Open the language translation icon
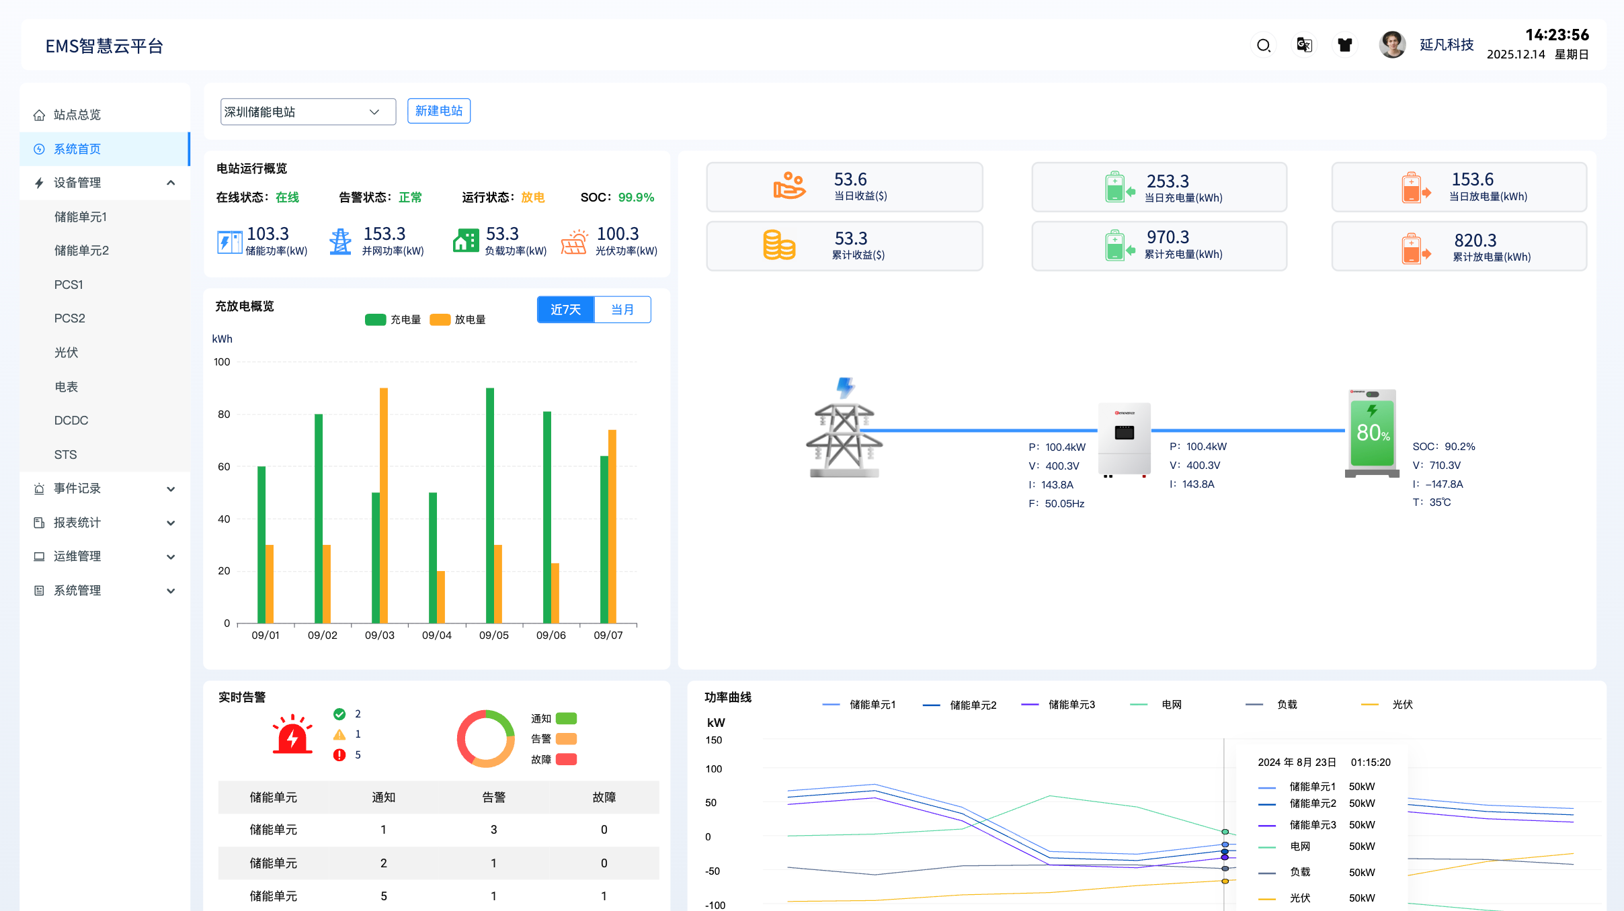Screen dimensions: 1624x911 pos(1304,45)
